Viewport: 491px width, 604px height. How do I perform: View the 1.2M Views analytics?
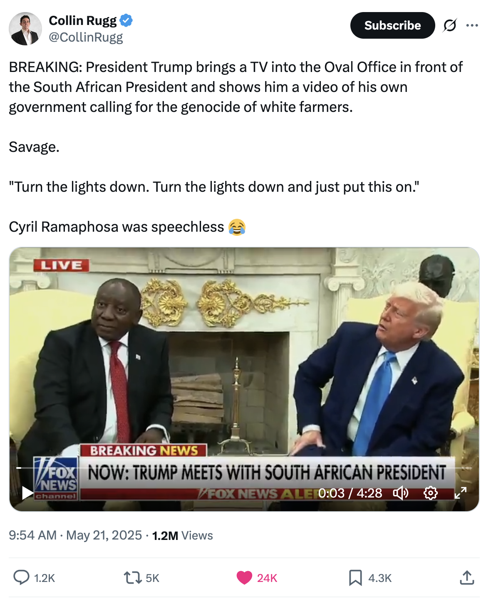(182, 535)
